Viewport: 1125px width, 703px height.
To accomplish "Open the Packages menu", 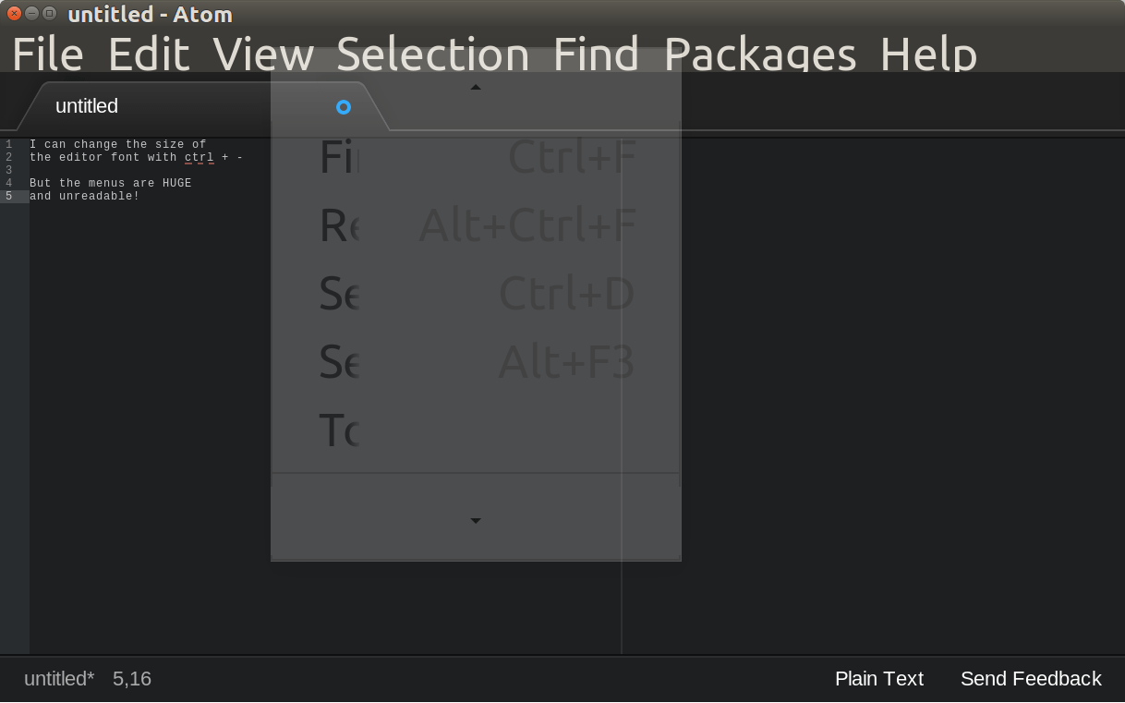I will pos(759,55).
